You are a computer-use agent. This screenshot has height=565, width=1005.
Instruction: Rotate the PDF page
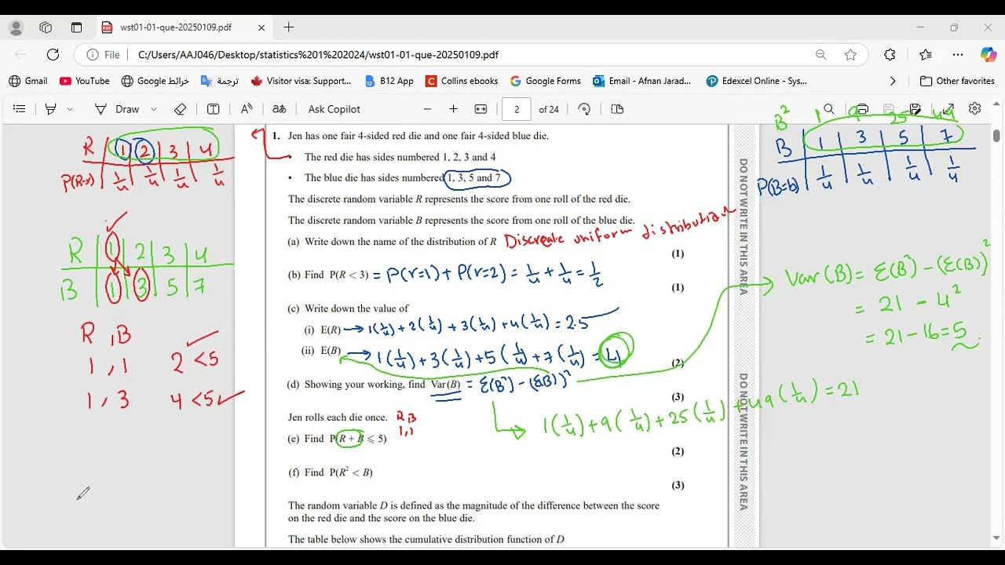584,109
